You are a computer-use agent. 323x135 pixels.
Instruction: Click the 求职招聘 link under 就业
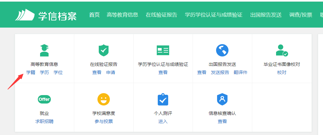point(44,121)
